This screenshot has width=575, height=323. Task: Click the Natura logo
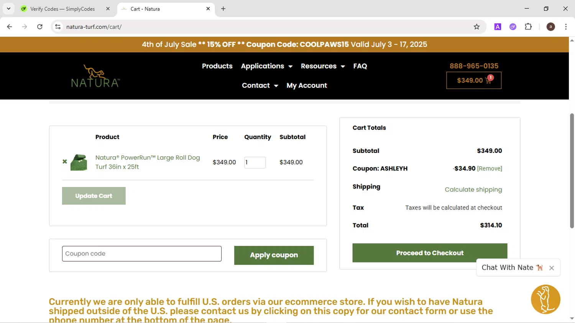pos(95,76)
